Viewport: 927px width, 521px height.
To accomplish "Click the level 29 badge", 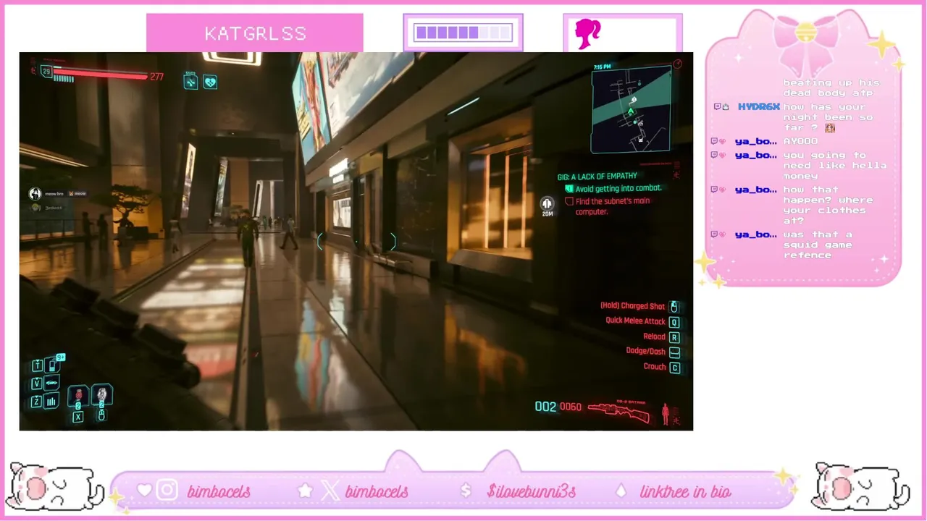I will (x=46, y=71).
